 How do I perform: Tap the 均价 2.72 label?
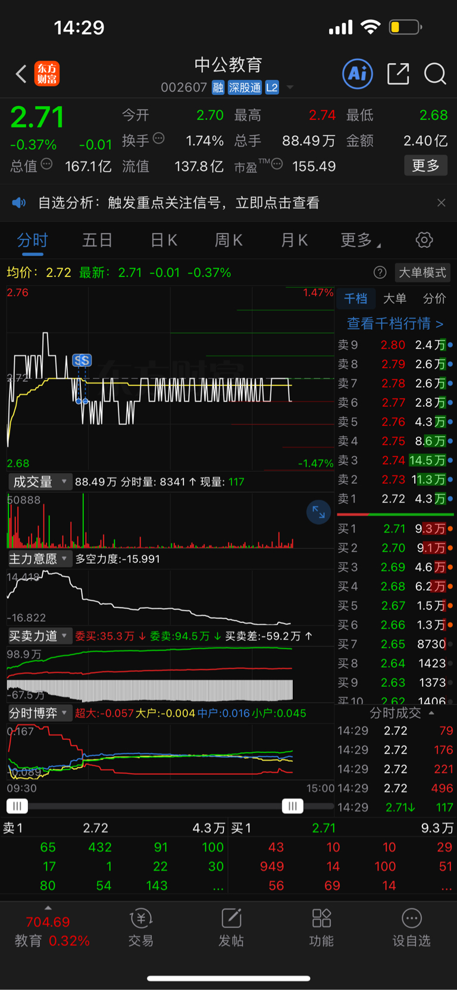point(39,273)
